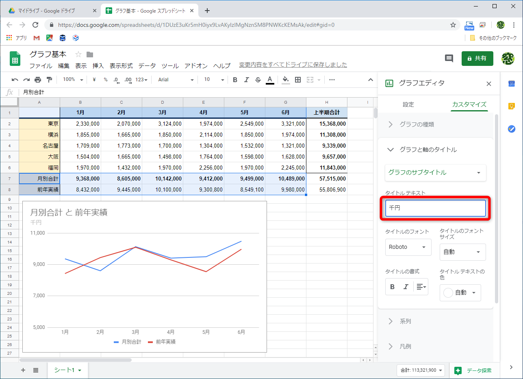Screen dimensions: 523x379
Task: Apply yen currency format
Action: 94,80
